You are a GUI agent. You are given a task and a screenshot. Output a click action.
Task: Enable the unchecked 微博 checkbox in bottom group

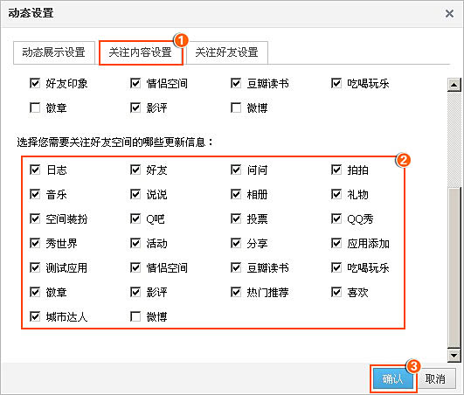pyautogui.click(x=135, y=316)
